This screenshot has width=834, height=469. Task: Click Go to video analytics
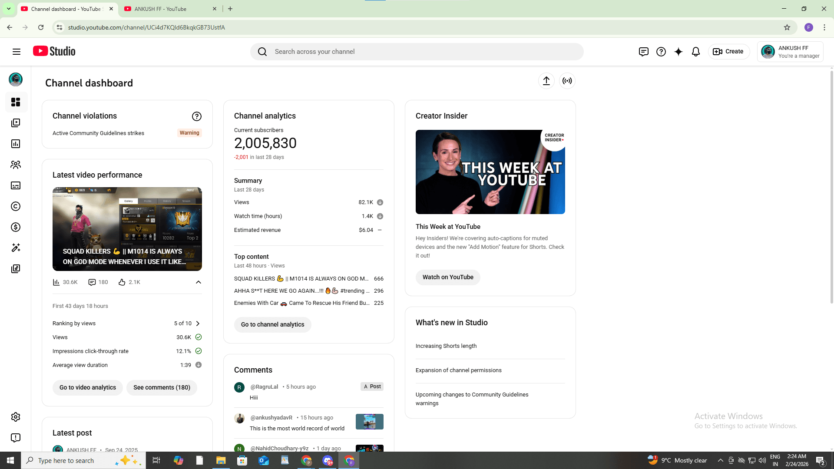pyautogui.click(x=88, y=387)
